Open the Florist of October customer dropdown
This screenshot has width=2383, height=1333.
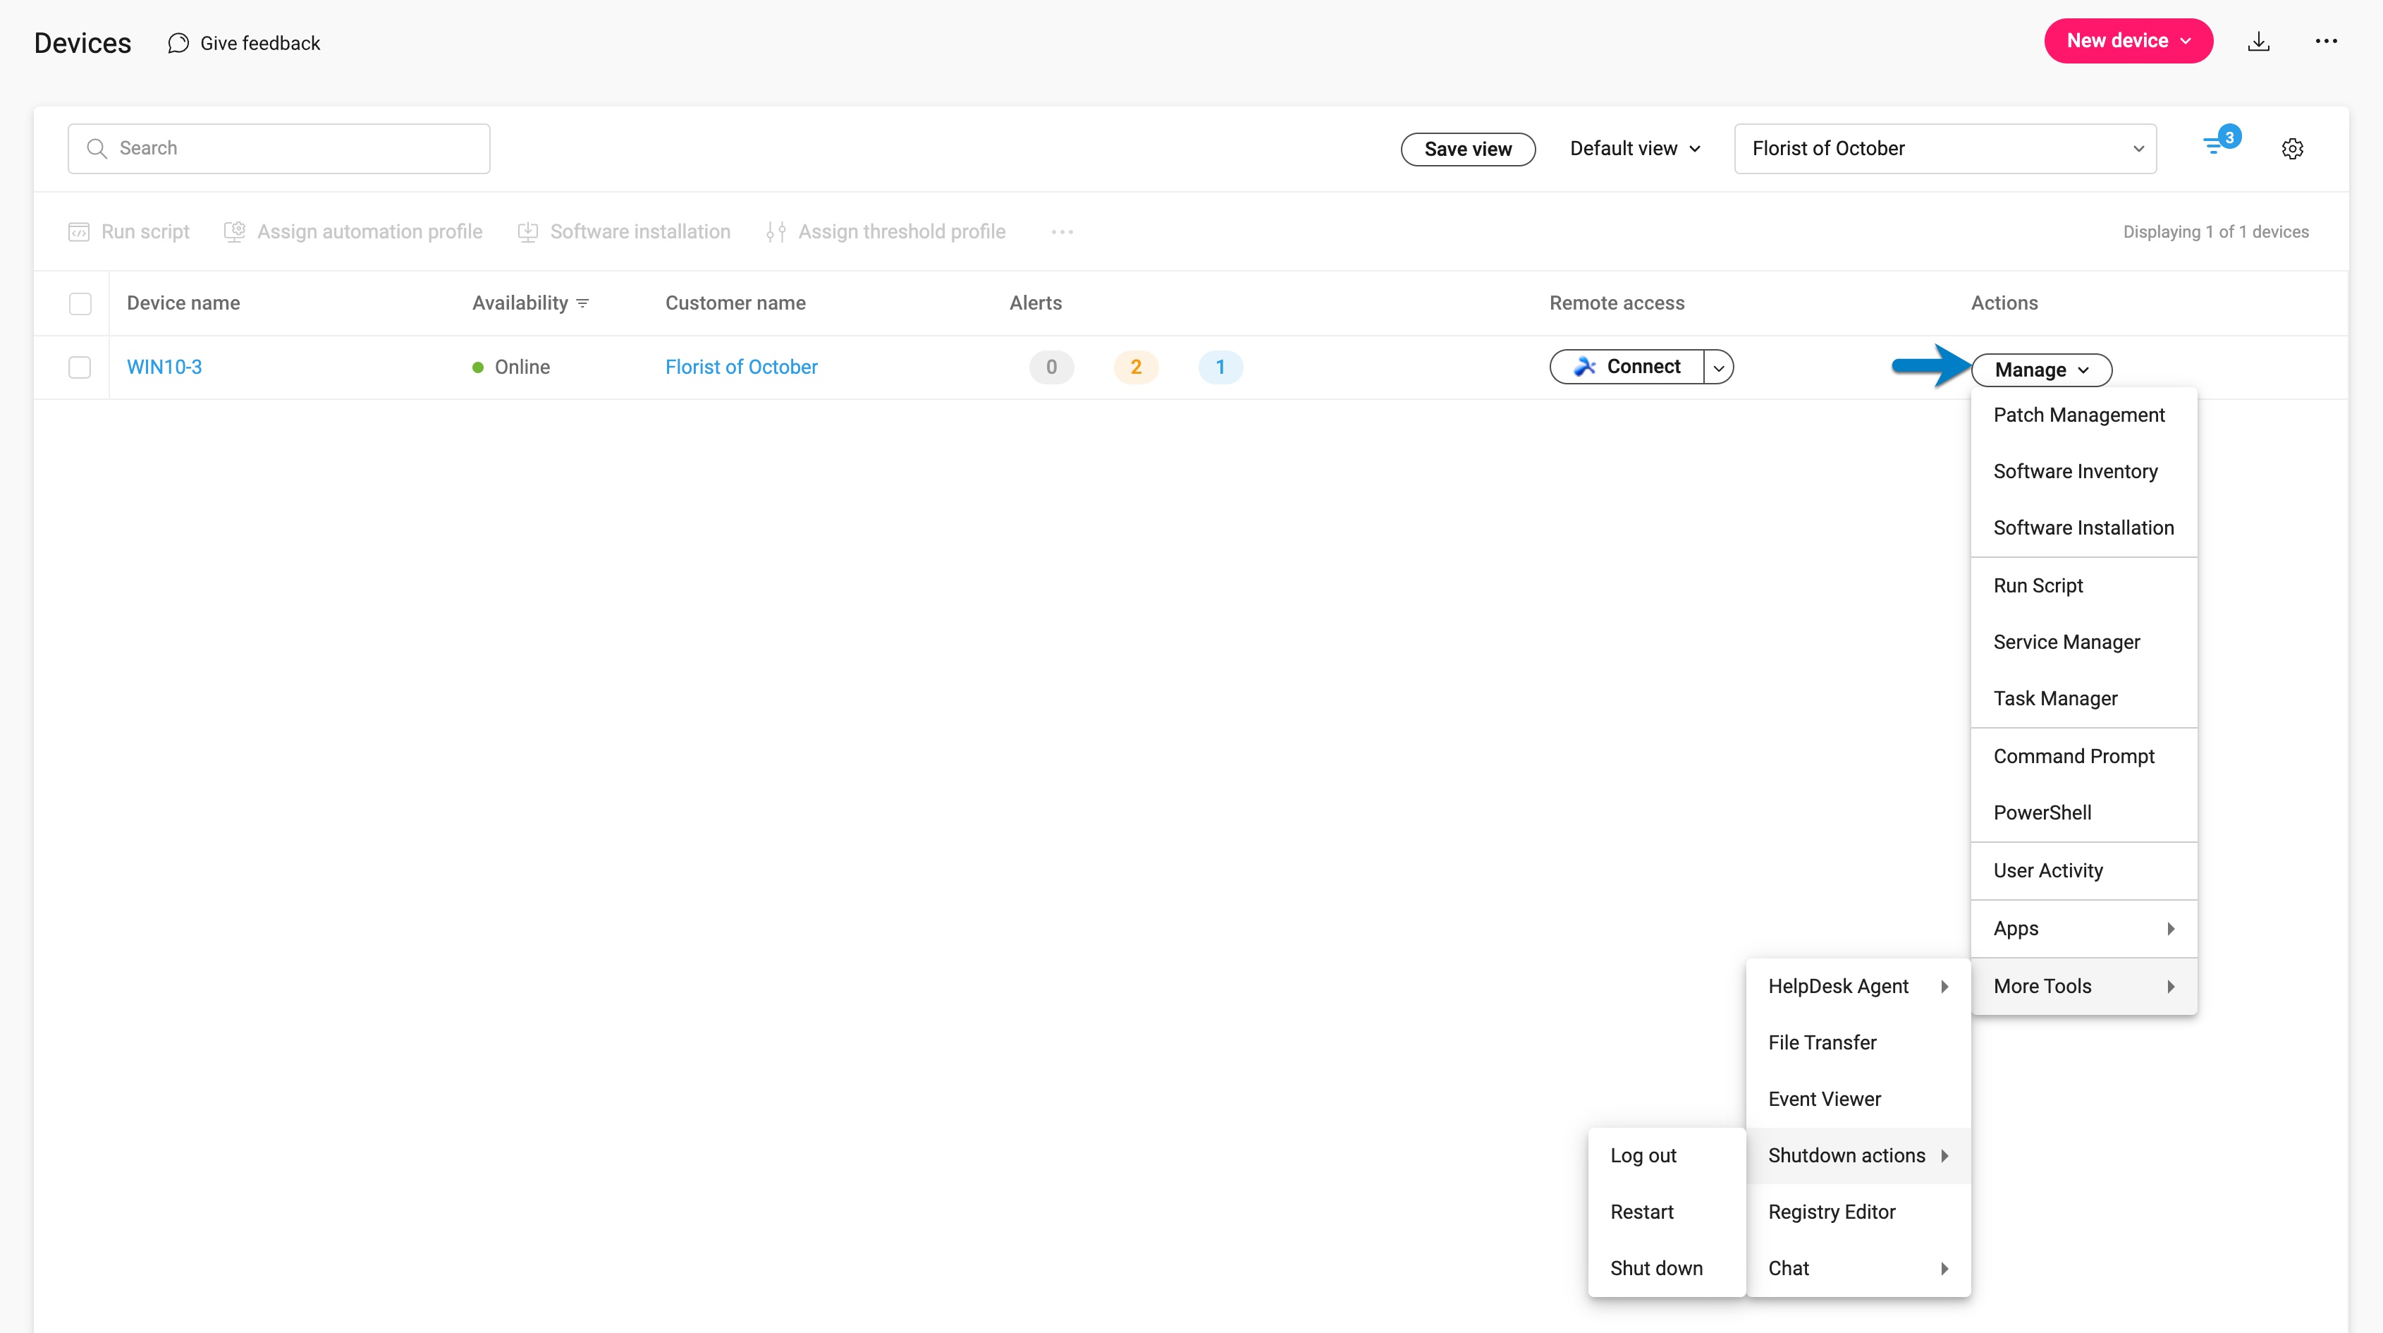pos(1944,149)
